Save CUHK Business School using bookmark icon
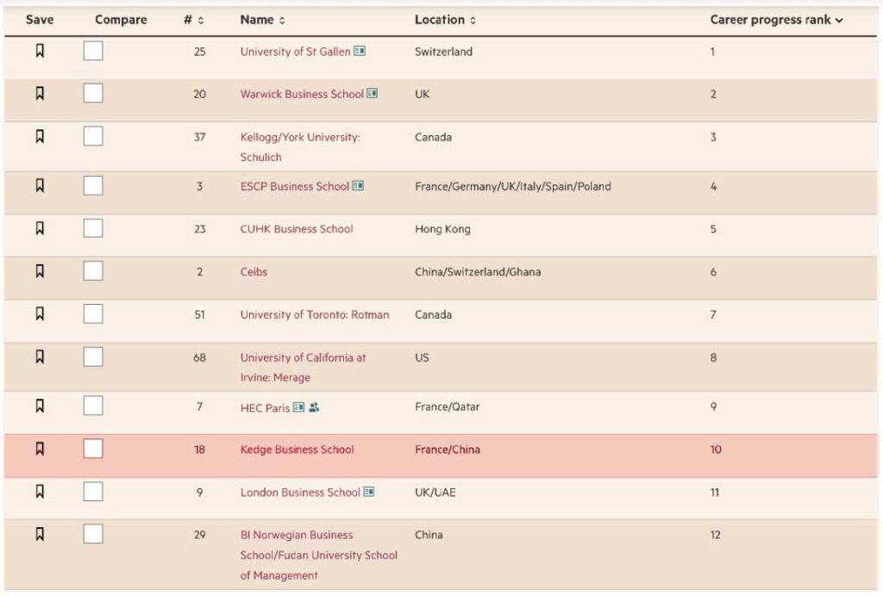883x596 pixels. pos(40,228)
